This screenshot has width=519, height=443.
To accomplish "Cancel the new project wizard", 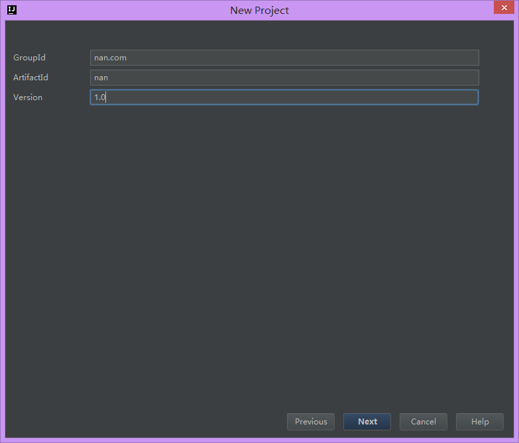I will point(424,422).
